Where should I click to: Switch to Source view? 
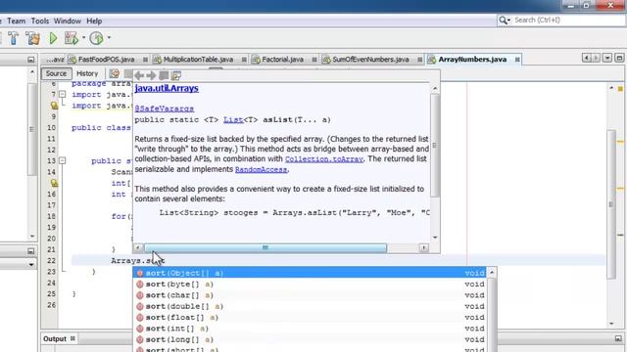(56, 73)
